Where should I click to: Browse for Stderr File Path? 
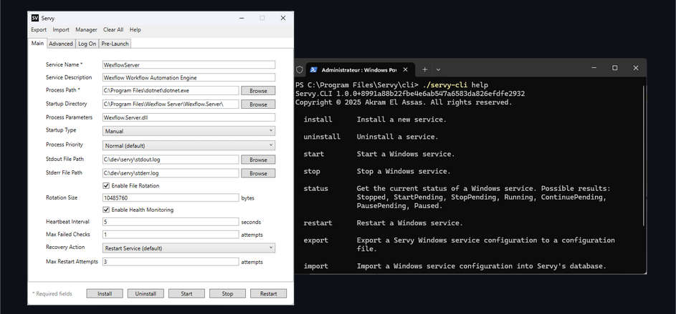point(258,173)
